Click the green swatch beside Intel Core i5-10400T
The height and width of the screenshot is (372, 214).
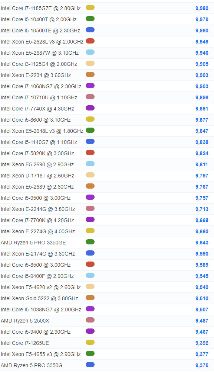(90, 19)
